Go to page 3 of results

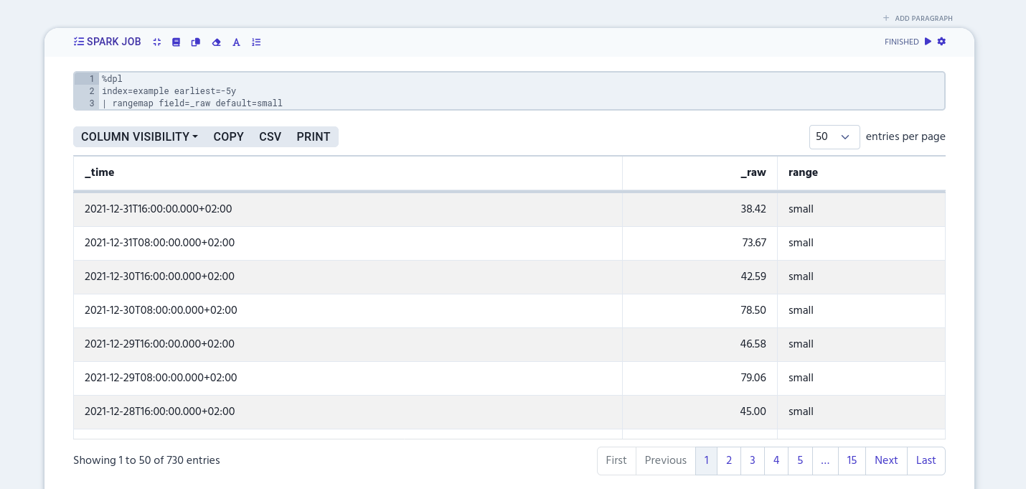(752, 460)
